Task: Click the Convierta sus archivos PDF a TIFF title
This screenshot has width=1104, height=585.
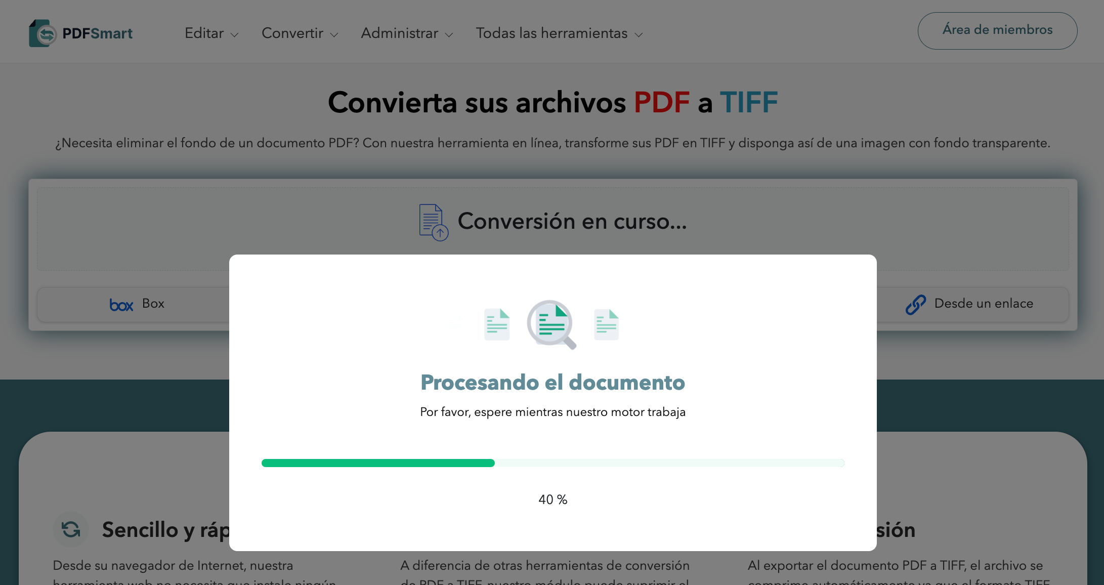Action: click(x=553, y=102)
